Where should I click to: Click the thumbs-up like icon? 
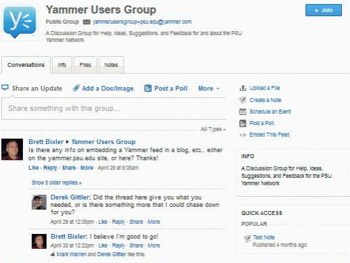[53, 254]
